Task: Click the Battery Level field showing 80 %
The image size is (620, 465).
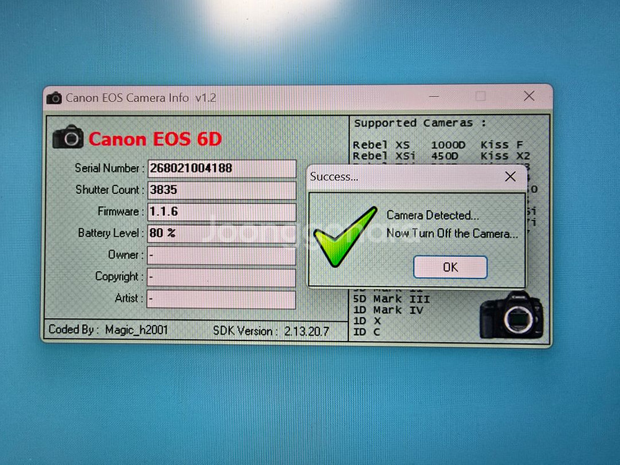Action: [x=222, y=234]
